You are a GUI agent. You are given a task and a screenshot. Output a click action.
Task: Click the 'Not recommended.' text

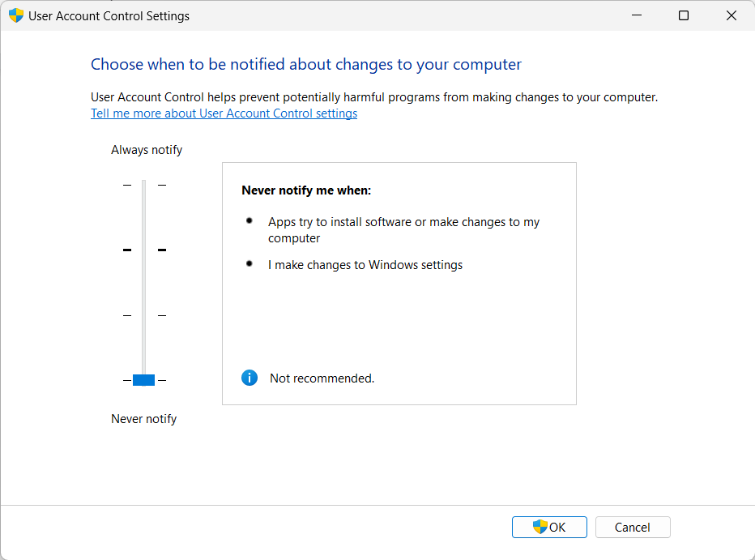(x=322, y=378)
